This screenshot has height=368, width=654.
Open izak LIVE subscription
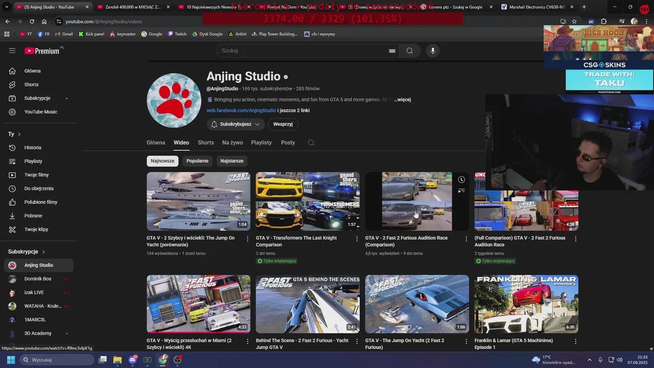pos(39,292)
